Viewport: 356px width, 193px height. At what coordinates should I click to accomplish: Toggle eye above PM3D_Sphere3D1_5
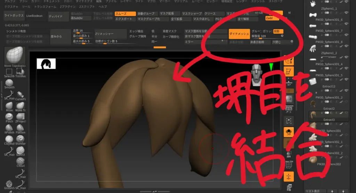pyautogui.click(x=346, y=68)
